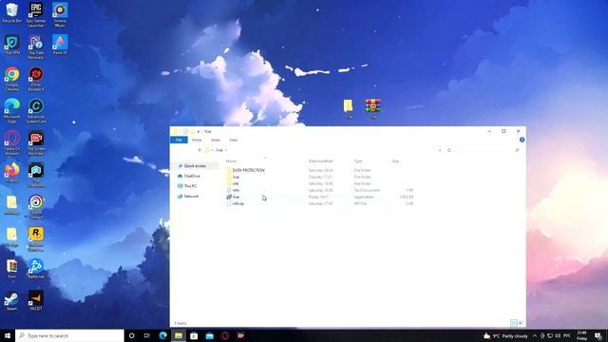Viewport: 608px width, 342px height.
Task: Select the FACEIT desktop icon
Action: (x=36, y=301)
